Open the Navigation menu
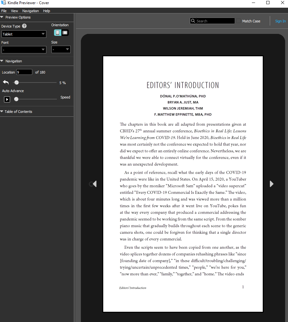This screenshot has width=288, height=322. click(31, 11)
